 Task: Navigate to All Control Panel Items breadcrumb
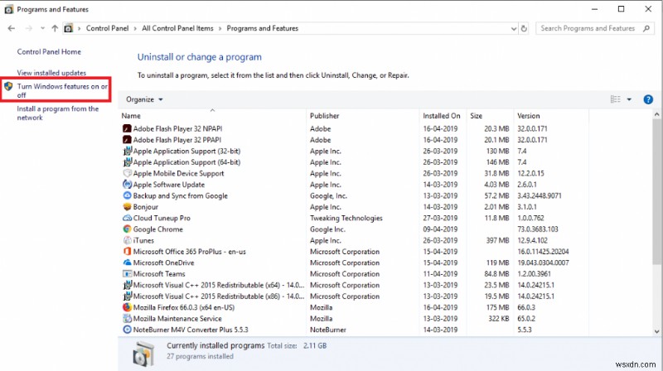click(177, 28)
